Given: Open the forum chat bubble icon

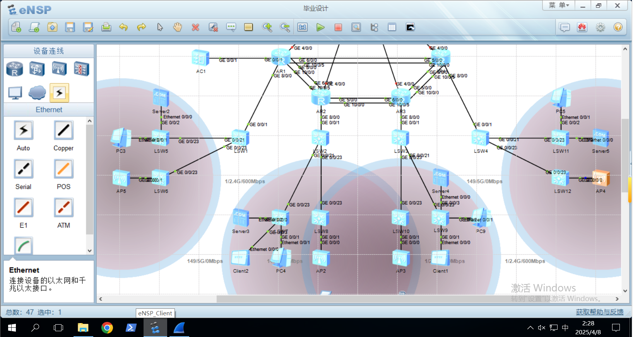Looking at the screenshot, I should 565,27.
